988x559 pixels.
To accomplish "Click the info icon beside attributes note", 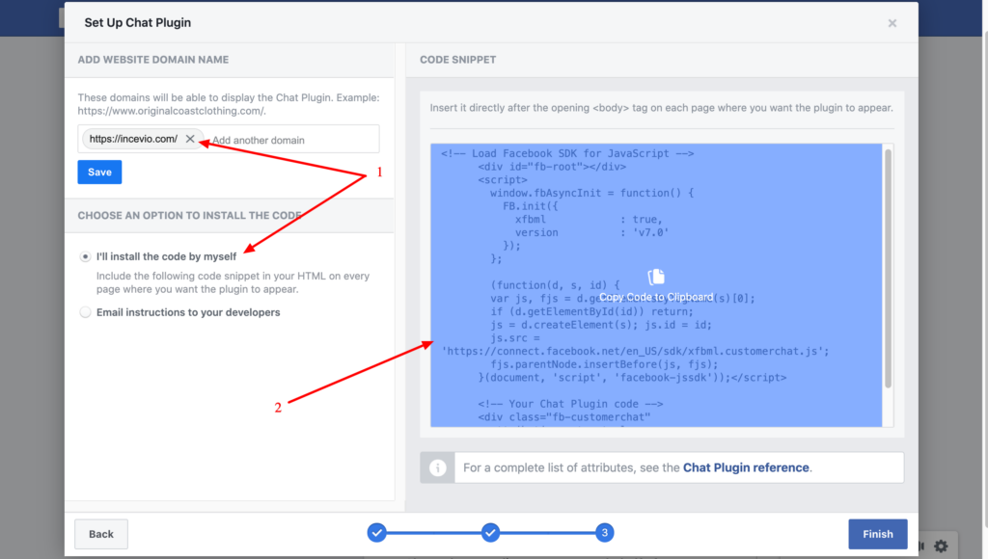I will coord(437,467).
